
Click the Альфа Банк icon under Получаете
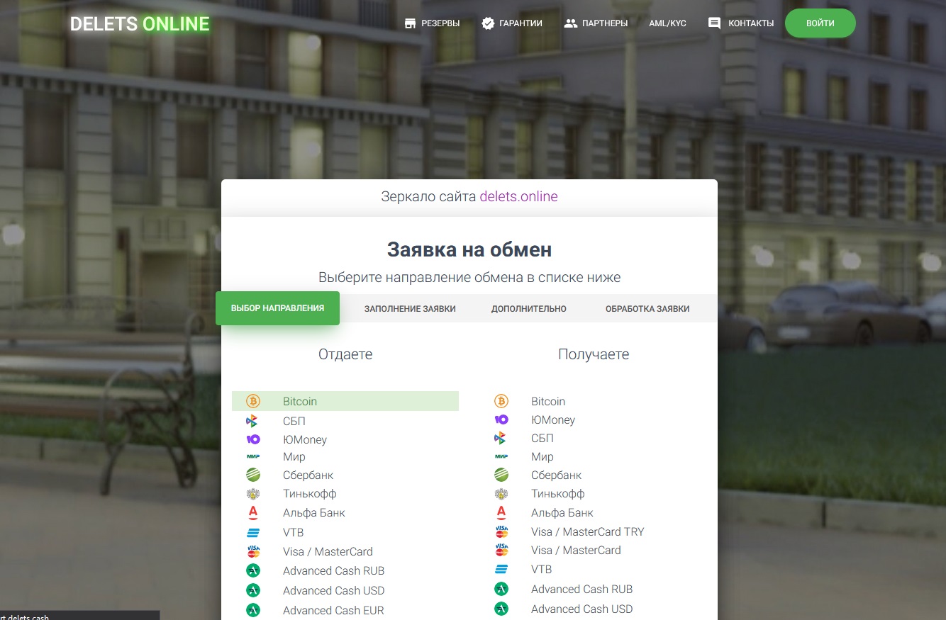tap(501, 512)
